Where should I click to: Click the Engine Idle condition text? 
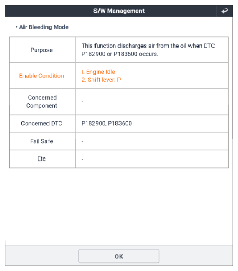point(99,72)
